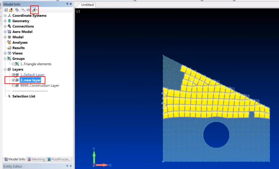Select the 2..new layer entry

coord(31,80)
